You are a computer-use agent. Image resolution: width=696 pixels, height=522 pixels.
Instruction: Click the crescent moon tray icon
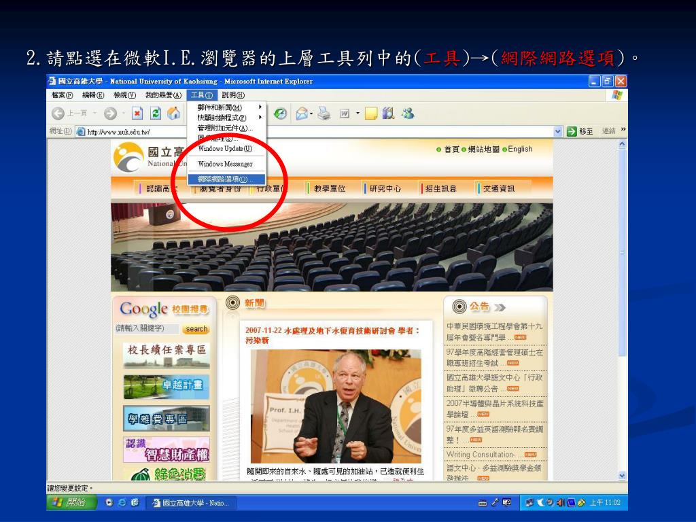tap(540, 502)
